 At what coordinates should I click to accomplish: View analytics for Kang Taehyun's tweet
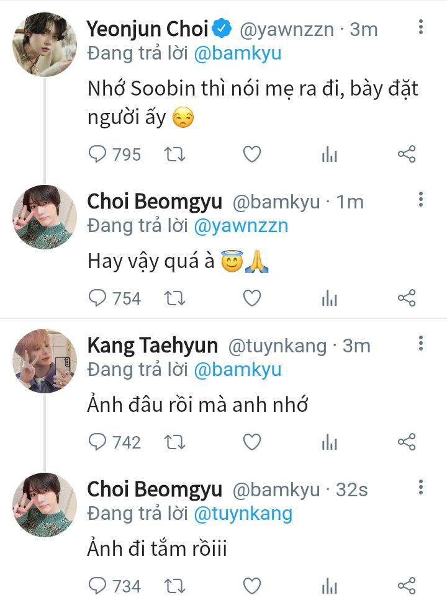coord(329,442)
